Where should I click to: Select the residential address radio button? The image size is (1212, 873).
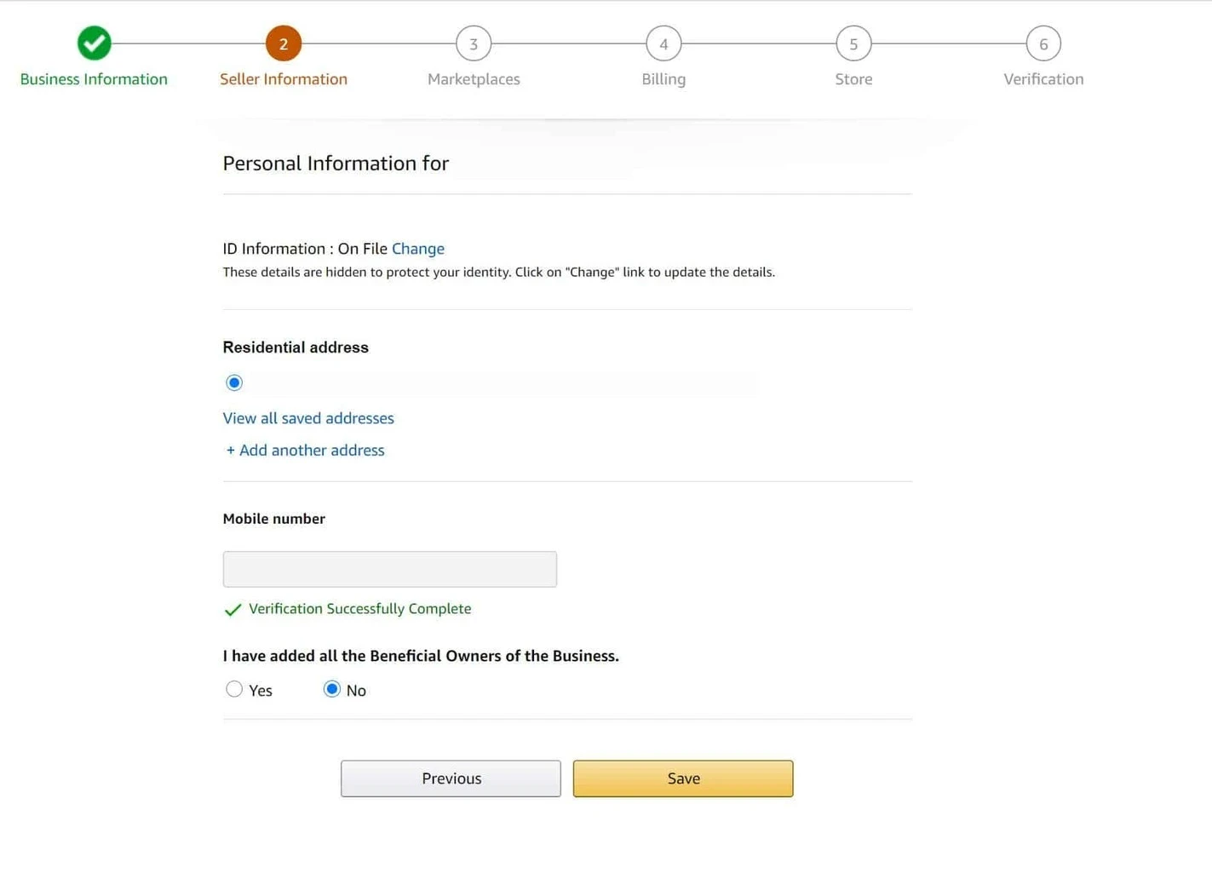234,383
